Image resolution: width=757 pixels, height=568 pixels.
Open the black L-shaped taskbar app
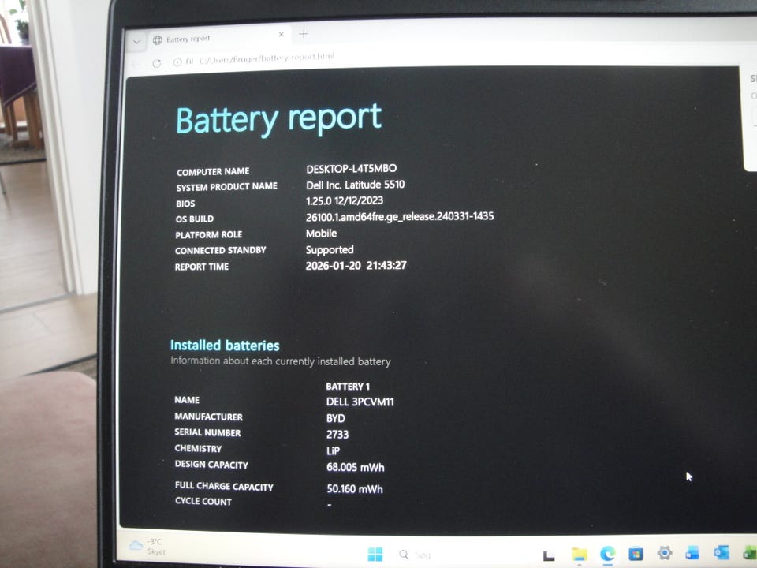point(549,555)
